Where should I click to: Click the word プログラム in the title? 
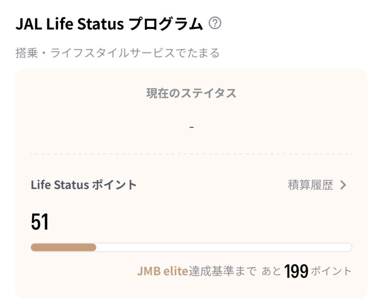[165, 24]
